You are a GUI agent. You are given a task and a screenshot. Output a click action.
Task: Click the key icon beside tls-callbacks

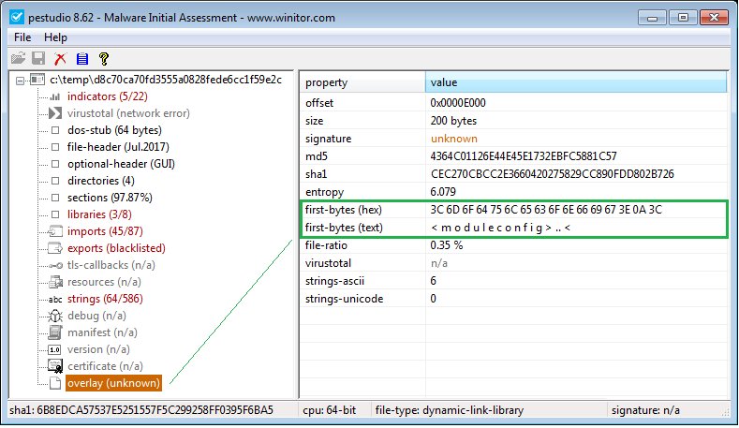[x=55, y=265]
